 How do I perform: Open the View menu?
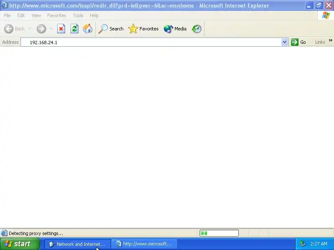[36, 15]
